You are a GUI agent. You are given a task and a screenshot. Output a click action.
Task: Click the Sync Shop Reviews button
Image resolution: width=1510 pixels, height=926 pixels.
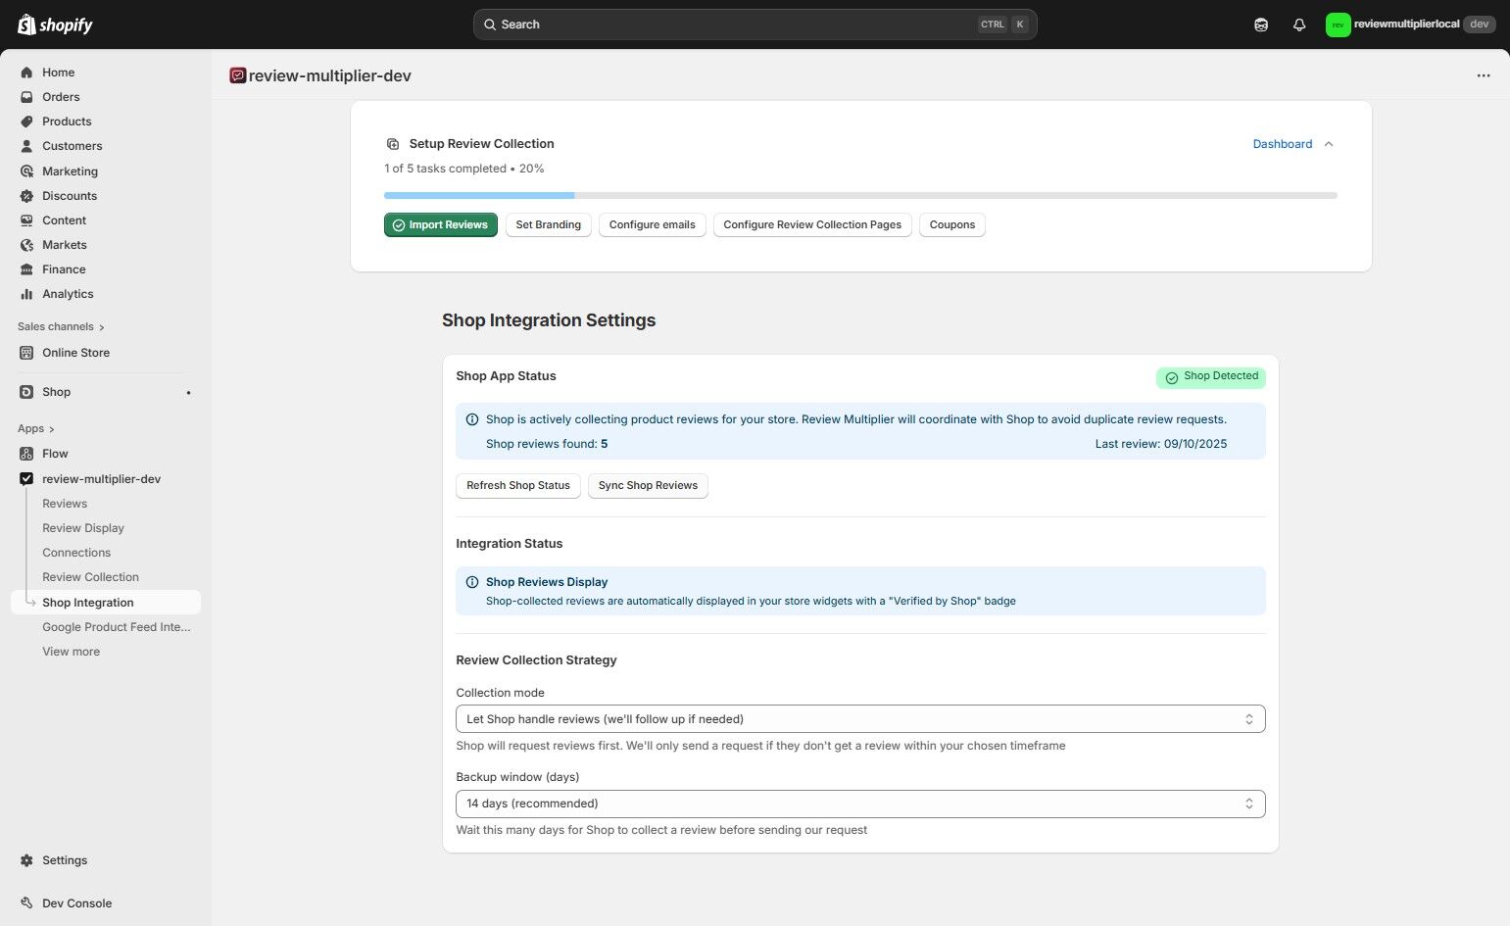tap(647, 485)
